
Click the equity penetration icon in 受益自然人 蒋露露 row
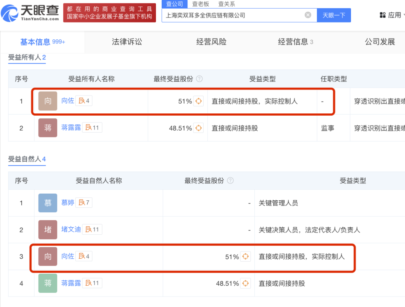click(245, 283)
